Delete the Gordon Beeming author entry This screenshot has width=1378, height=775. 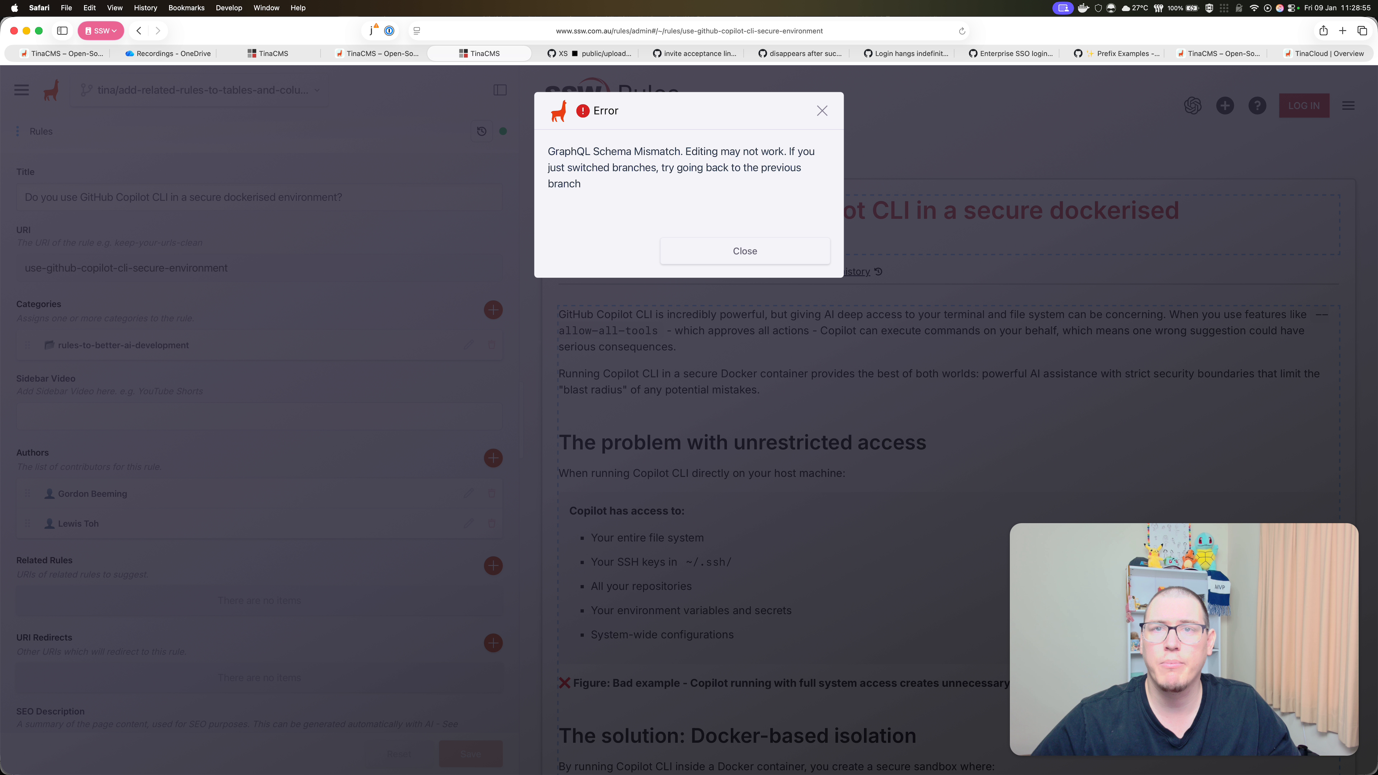[x=492, y=493]
